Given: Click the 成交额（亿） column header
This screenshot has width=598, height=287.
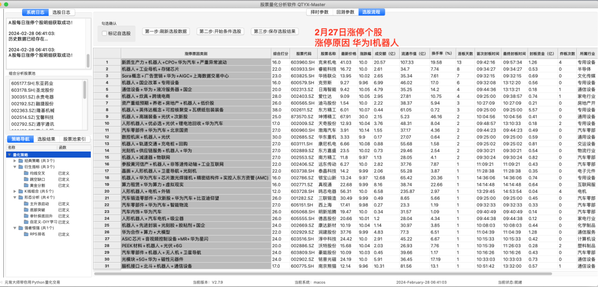Looking at the screenshot, I should 386,54.
